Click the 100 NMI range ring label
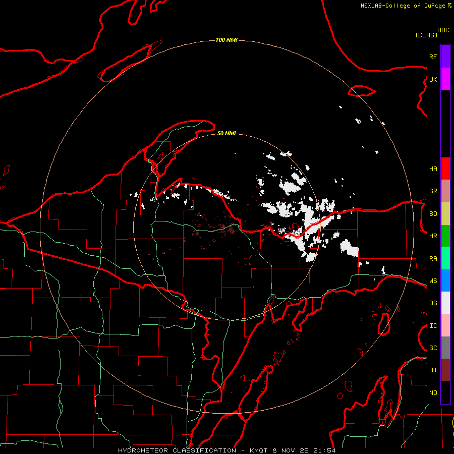The height and width of the screenshot is (454, 454). pos(226,40)
